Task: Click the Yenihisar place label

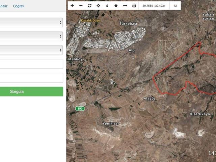Action: pos(111,124)
